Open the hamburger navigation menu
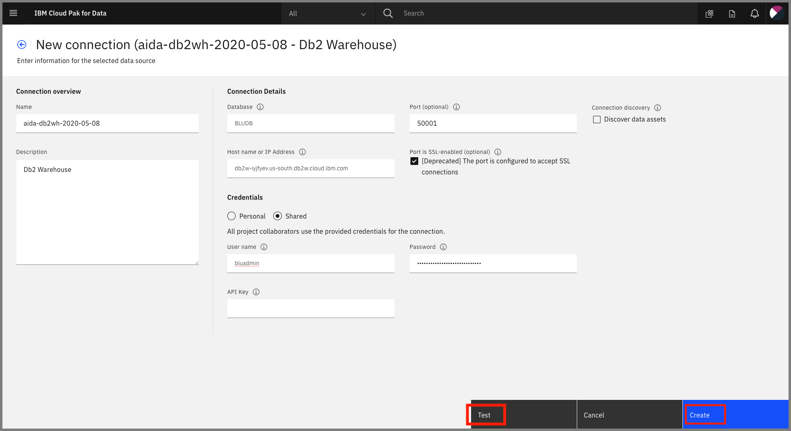 13,13
